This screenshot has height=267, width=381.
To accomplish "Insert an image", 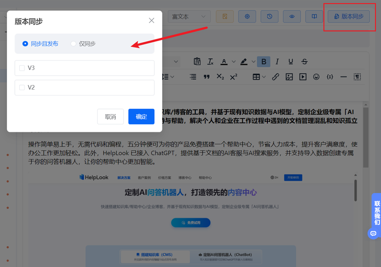I will [289, 77].
